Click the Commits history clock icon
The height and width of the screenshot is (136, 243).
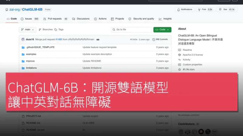[153, 40]
